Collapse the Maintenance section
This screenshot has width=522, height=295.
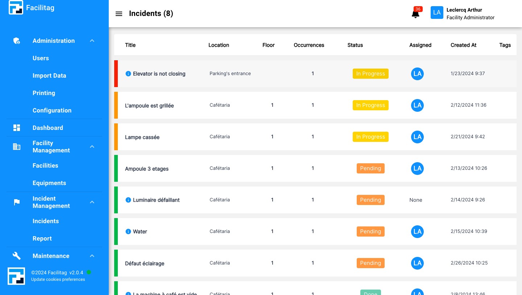pyautogui.click(x=92, y=256)
